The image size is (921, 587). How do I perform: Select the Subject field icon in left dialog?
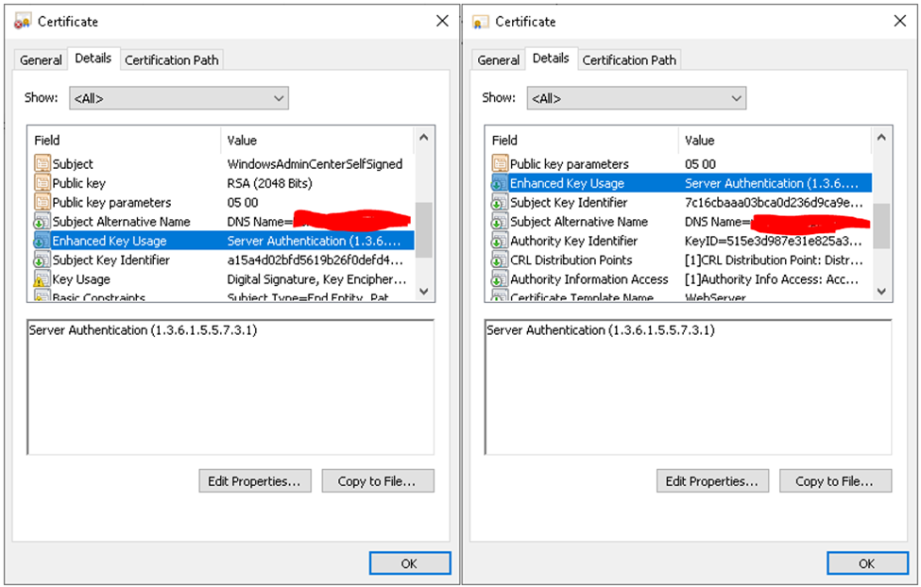[43, 163]
